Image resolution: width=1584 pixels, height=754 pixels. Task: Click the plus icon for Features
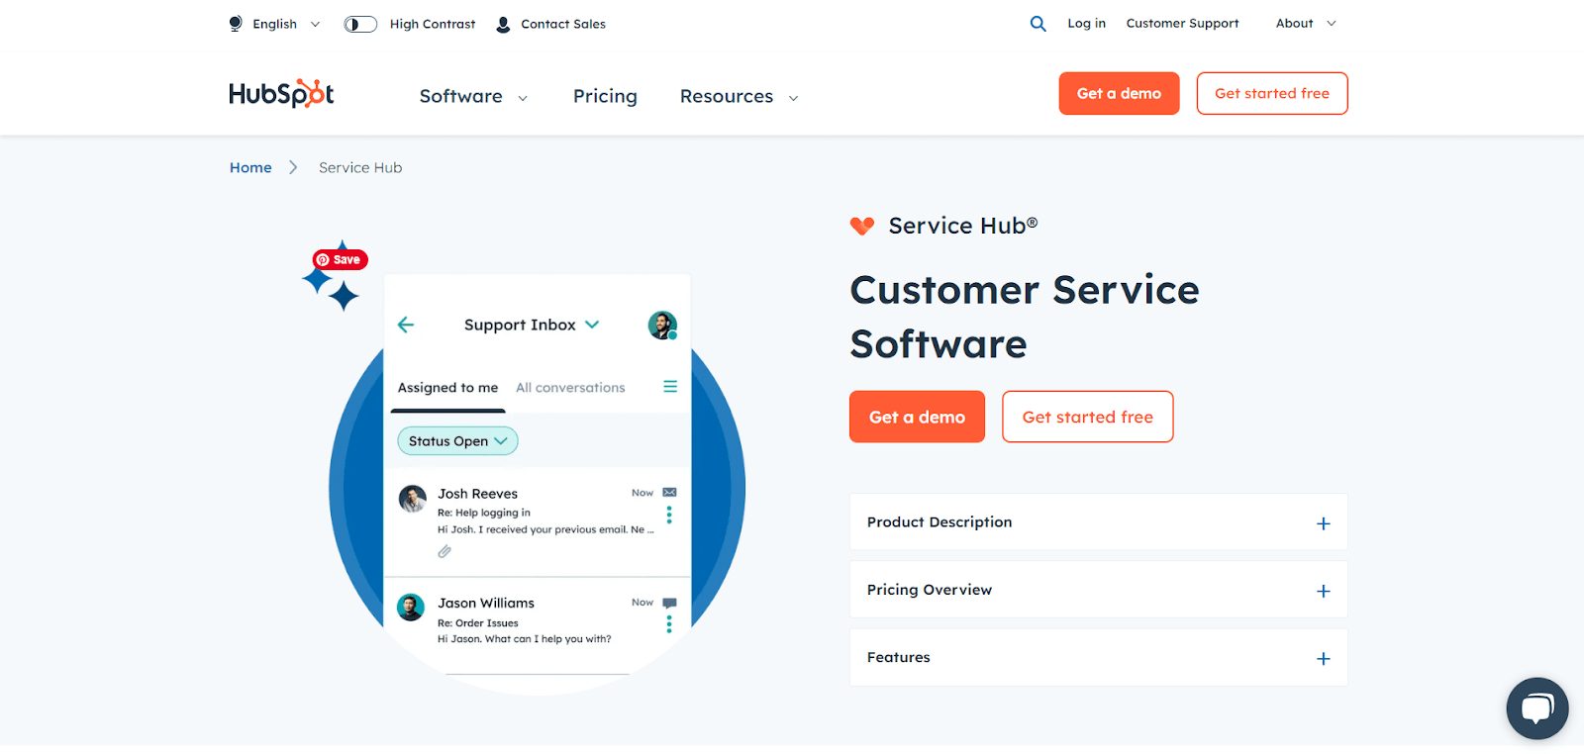[1324, 659]
